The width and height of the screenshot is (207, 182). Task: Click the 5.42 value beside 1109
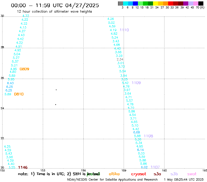pos(125,83)
